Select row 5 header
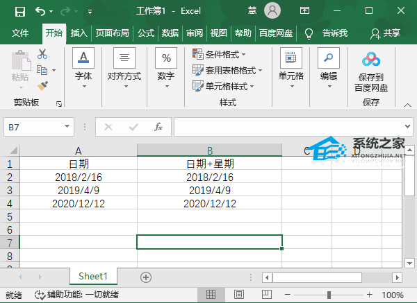The height and width of the screenshot is (303, 417). point(10,216)
